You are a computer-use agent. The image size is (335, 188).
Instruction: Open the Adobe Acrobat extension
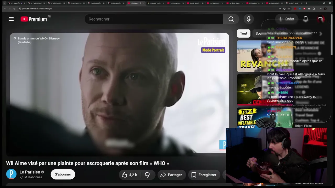(295, 9)
